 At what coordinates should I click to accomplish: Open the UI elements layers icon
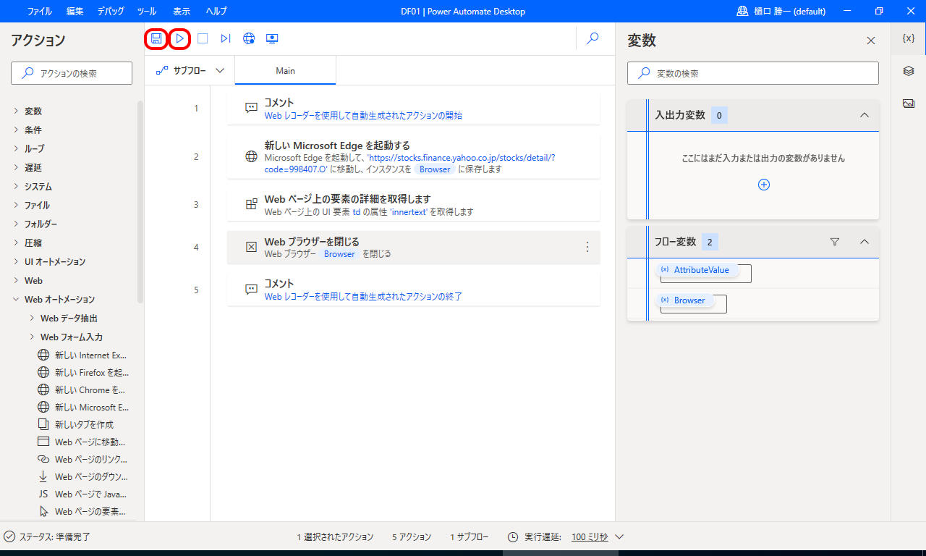coord(909,71)
